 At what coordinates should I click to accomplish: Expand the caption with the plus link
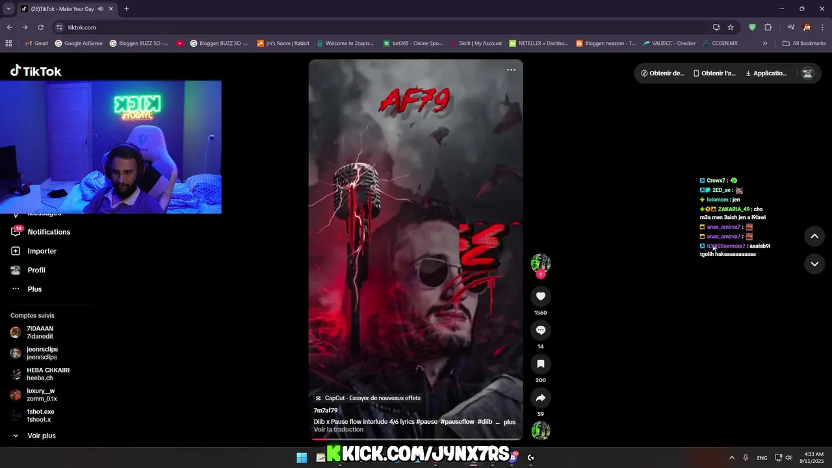pos(509,422)
